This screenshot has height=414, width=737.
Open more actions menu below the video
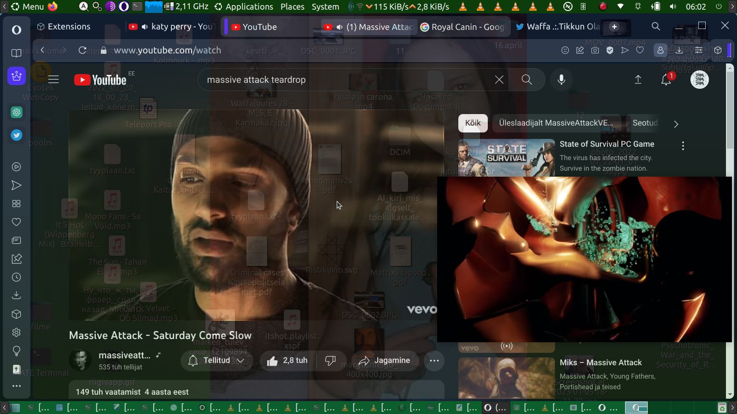pyautogui.click(x=434, y=361)
